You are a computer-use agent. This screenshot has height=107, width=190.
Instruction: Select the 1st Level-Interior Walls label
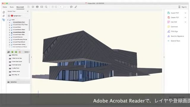tap(19, 34)
